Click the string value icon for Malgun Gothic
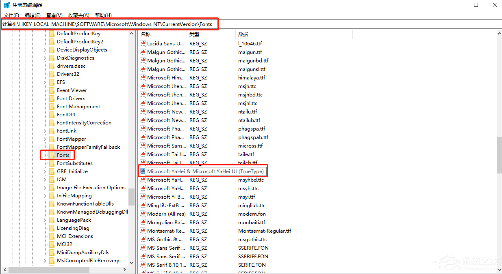This screenshot has width=502, height=274. 142,52
